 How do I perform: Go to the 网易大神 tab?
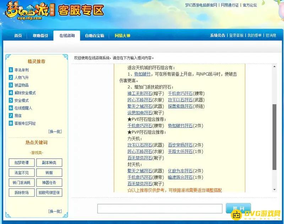(122, 35)
